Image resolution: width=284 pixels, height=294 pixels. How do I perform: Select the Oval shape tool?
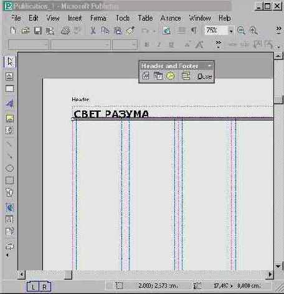(9, 168)
